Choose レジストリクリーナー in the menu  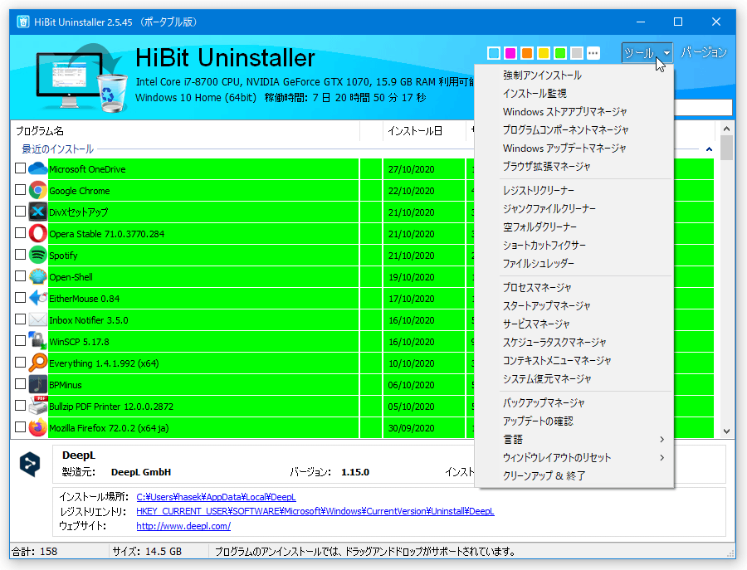point(574,191)
